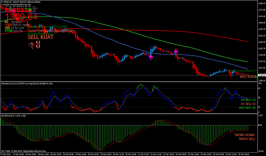Viewport: 266px width, 156px height.
Task: Click the green 'Kondisi Masih Bagus' text
Action: [41, 33]
